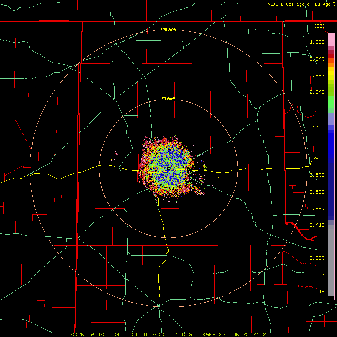Click the 0.840 legend value
Viewport: 337px width, 337px height.
317,92
